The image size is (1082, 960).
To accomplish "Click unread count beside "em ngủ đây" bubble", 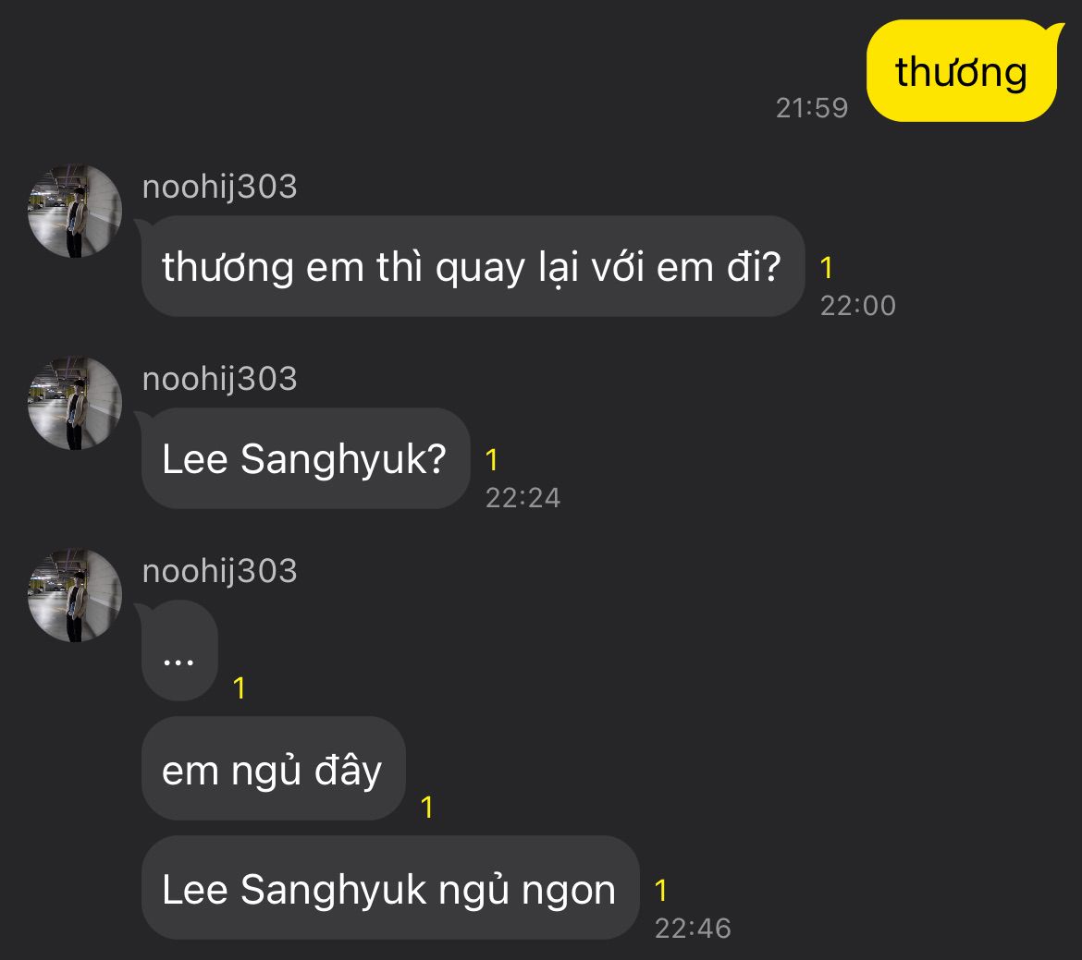I will (427, 808).
